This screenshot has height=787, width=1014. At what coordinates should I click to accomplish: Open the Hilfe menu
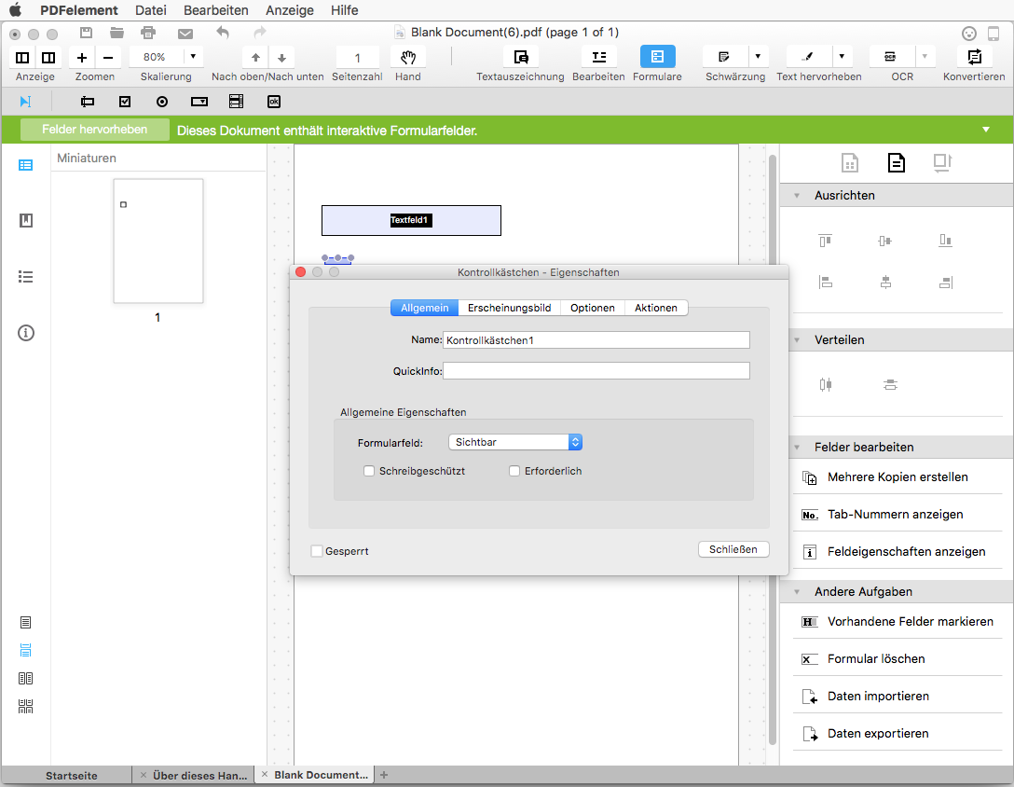344,10
